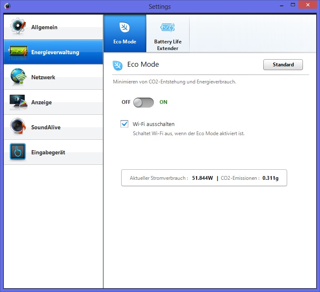Open the Eingabegerät touch icon
Screen dimensions: 320x292
[18, 151]
